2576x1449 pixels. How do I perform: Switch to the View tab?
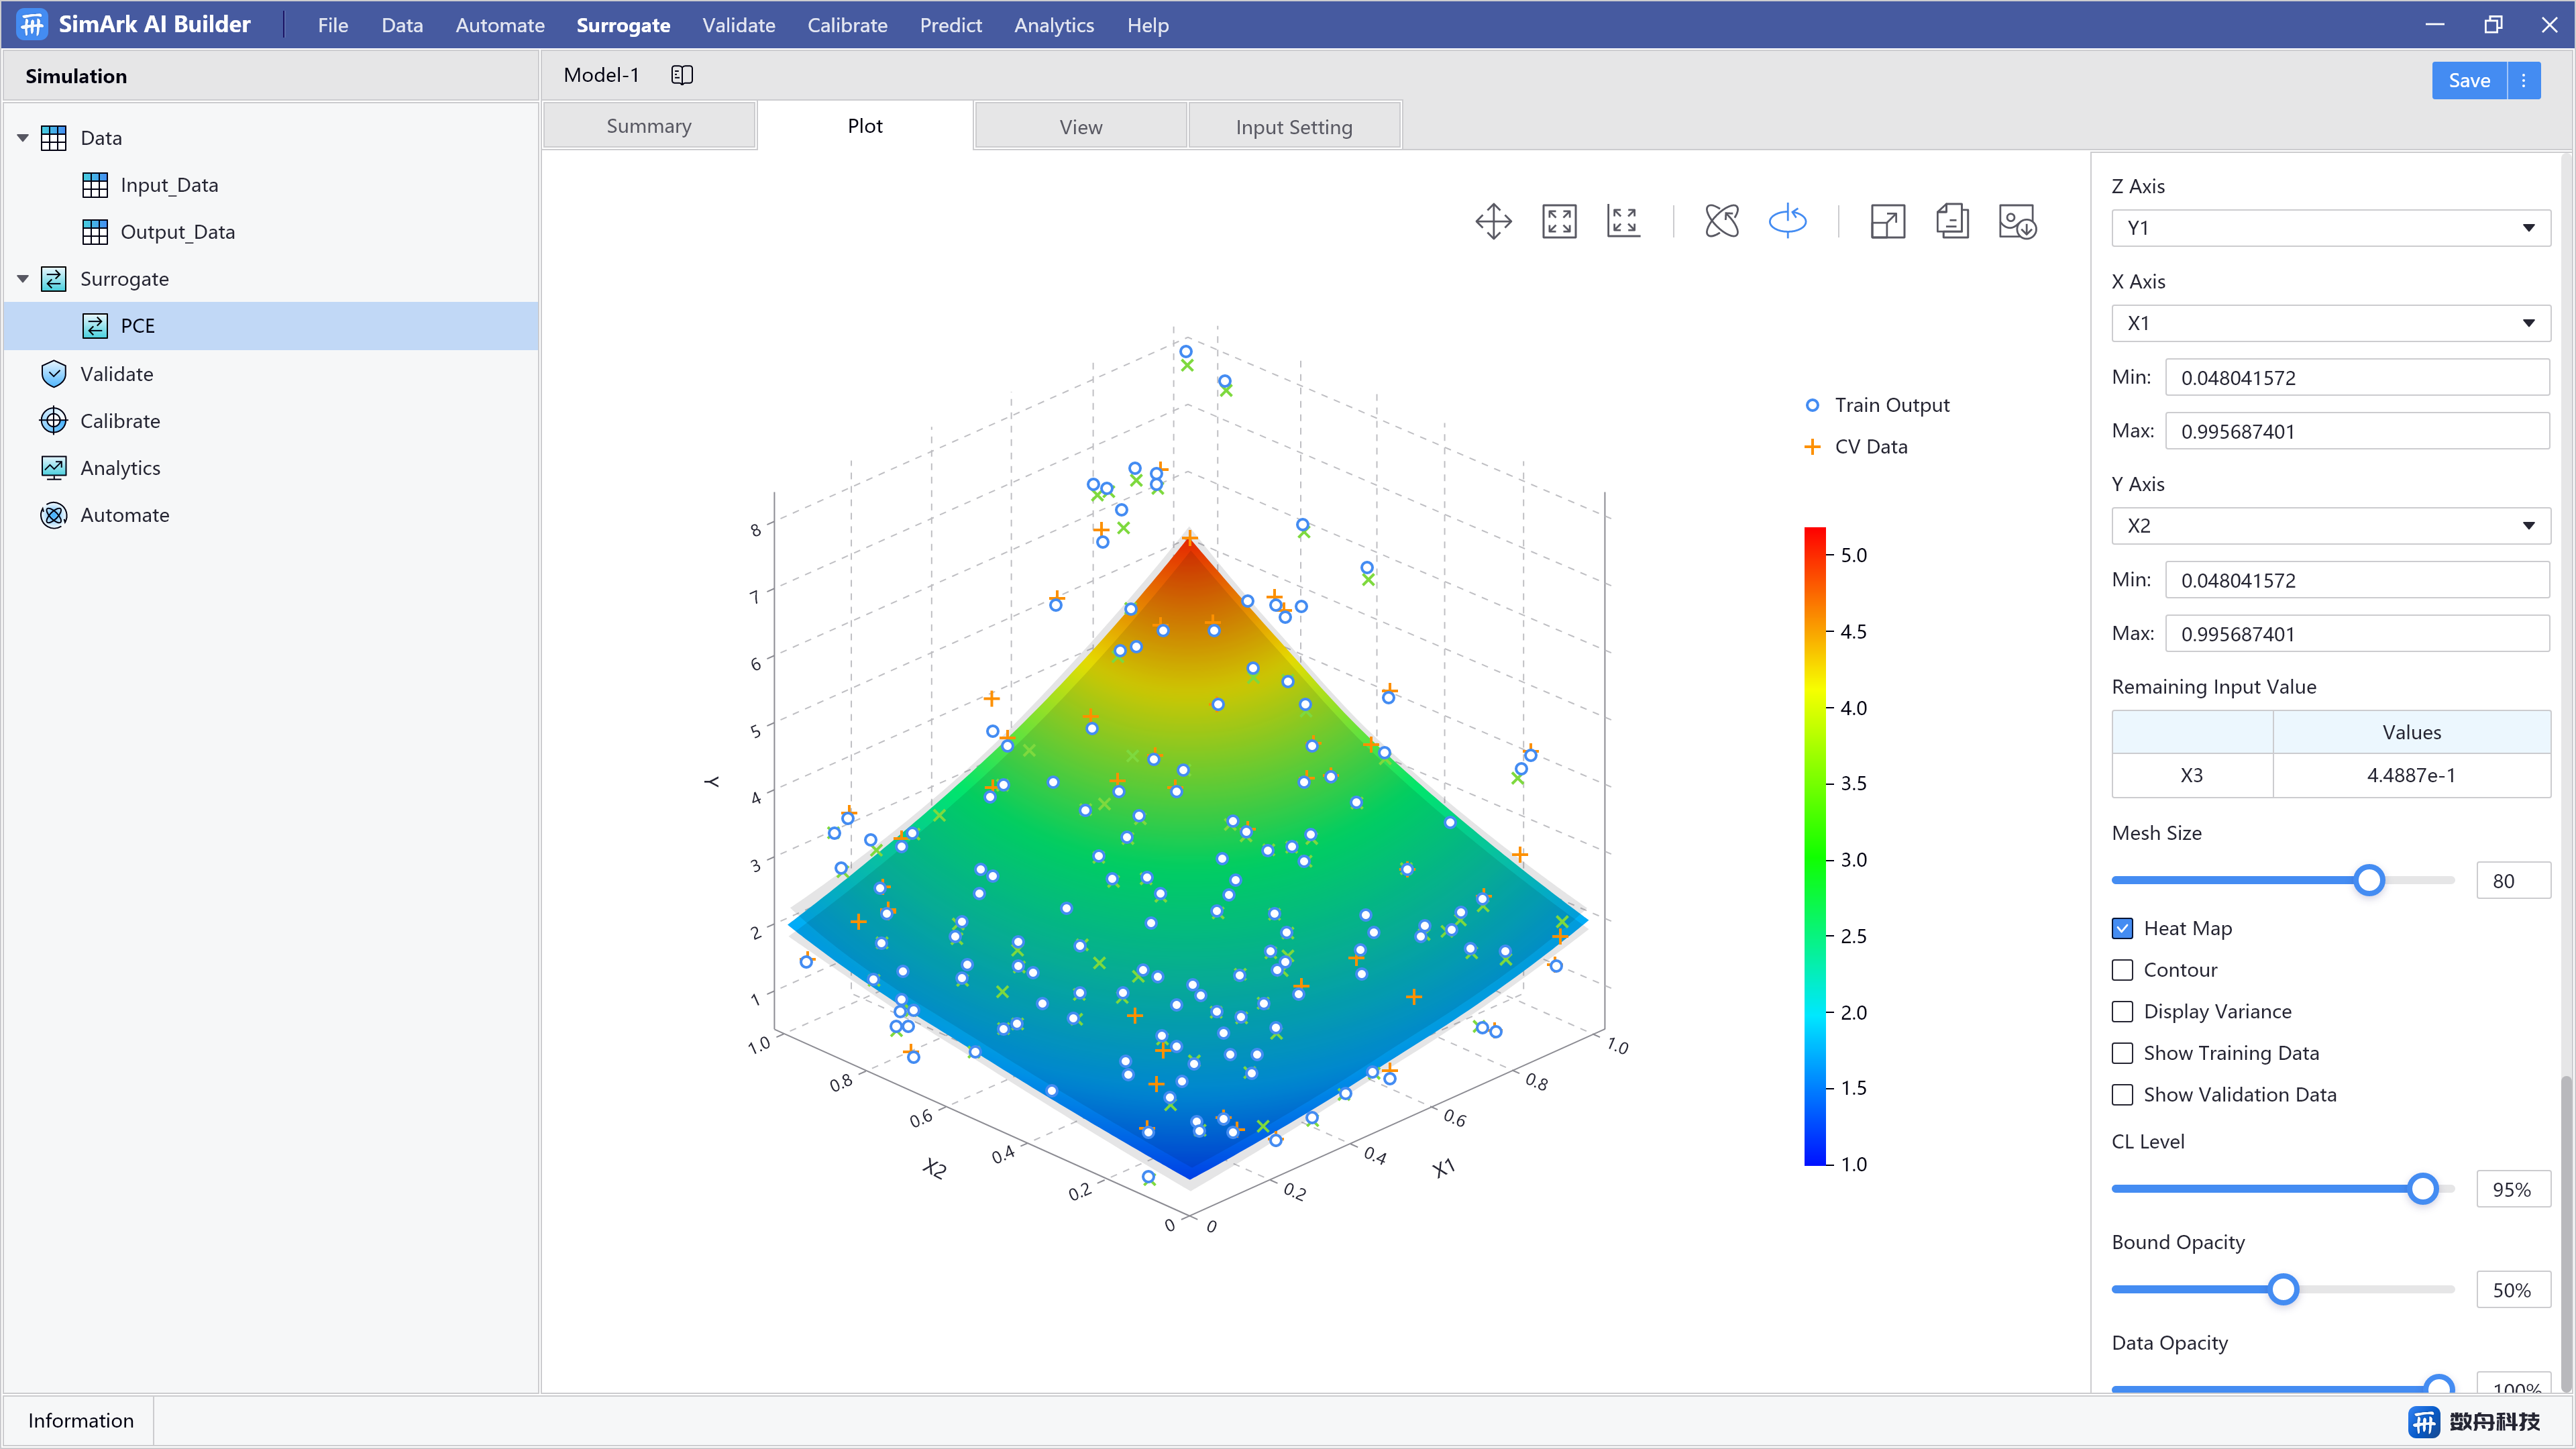[1081, 127]
